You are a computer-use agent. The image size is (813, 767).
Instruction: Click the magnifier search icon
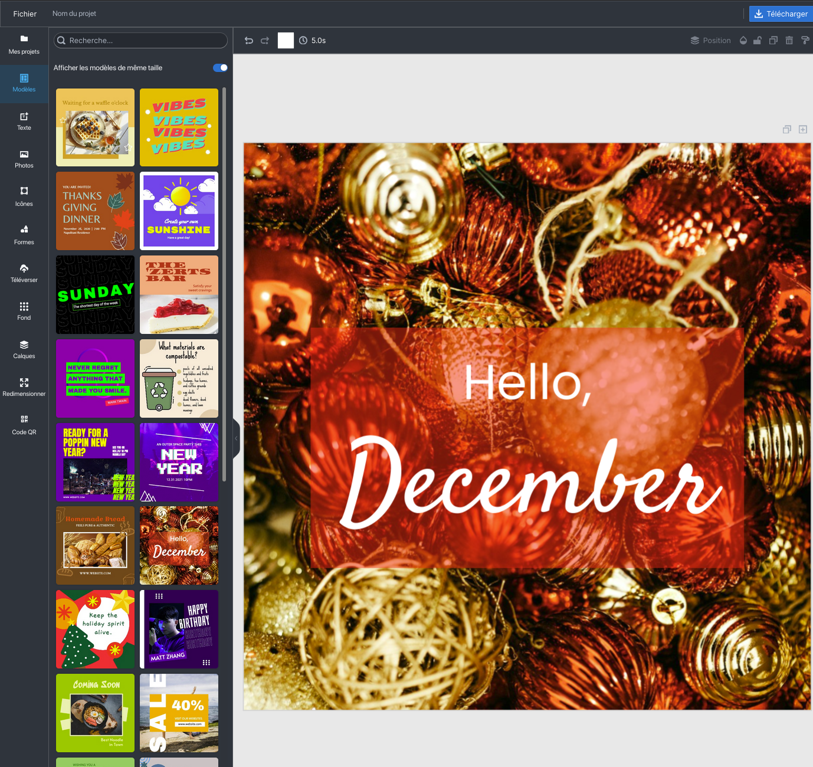pos(61,41)
